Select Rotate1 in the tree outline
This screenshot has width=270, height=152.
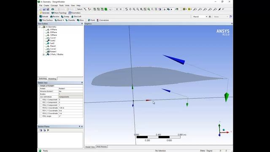pyautogui.click(x=53, y=52)
